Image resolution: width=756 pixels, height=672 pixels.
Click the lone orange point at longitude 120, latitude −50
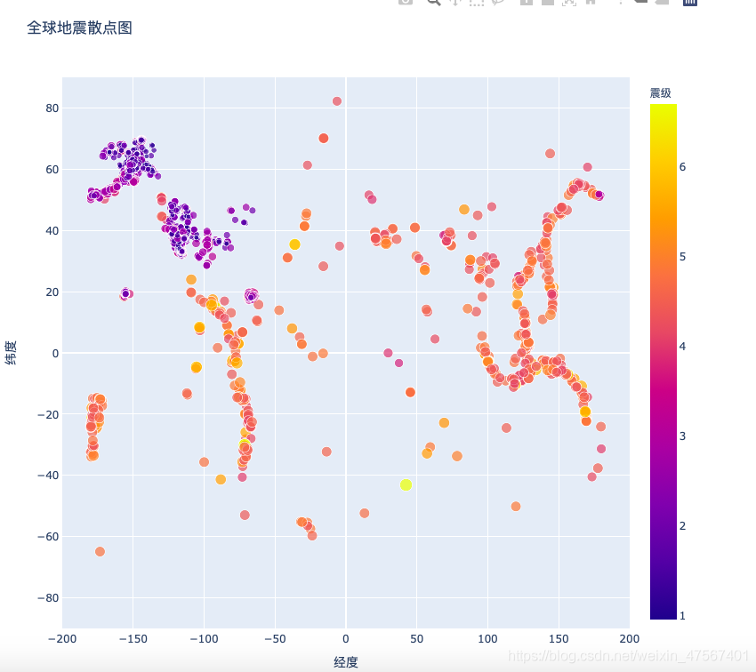coord(516,507)
